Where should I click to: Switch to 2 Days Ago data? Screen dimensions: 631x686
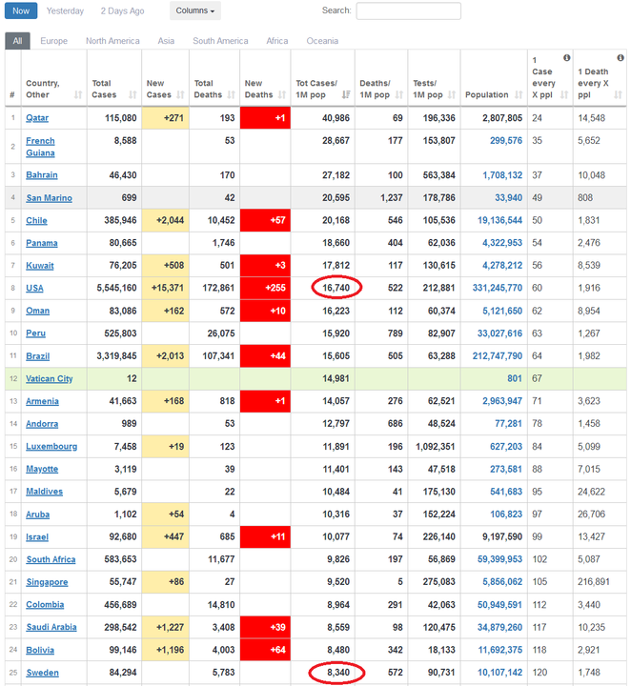point(123,10)
